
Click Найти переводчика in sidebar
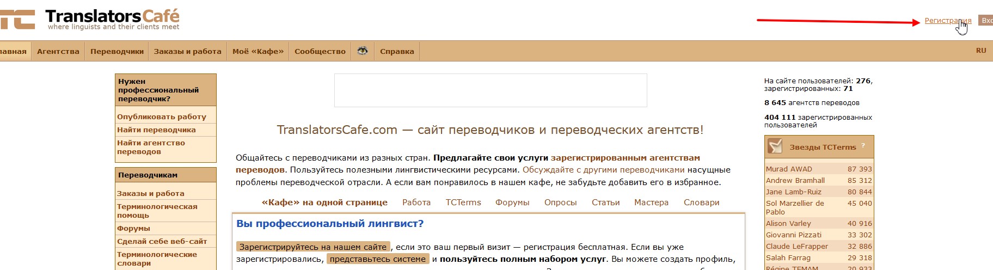click(x=156, y=130)
